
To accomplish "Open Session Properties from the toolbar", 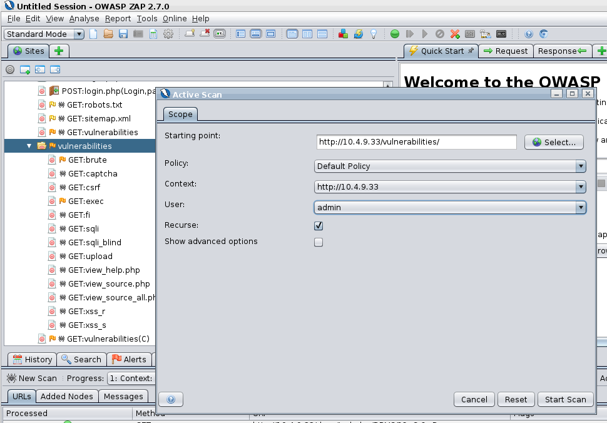I will click(x=153, y=34).
